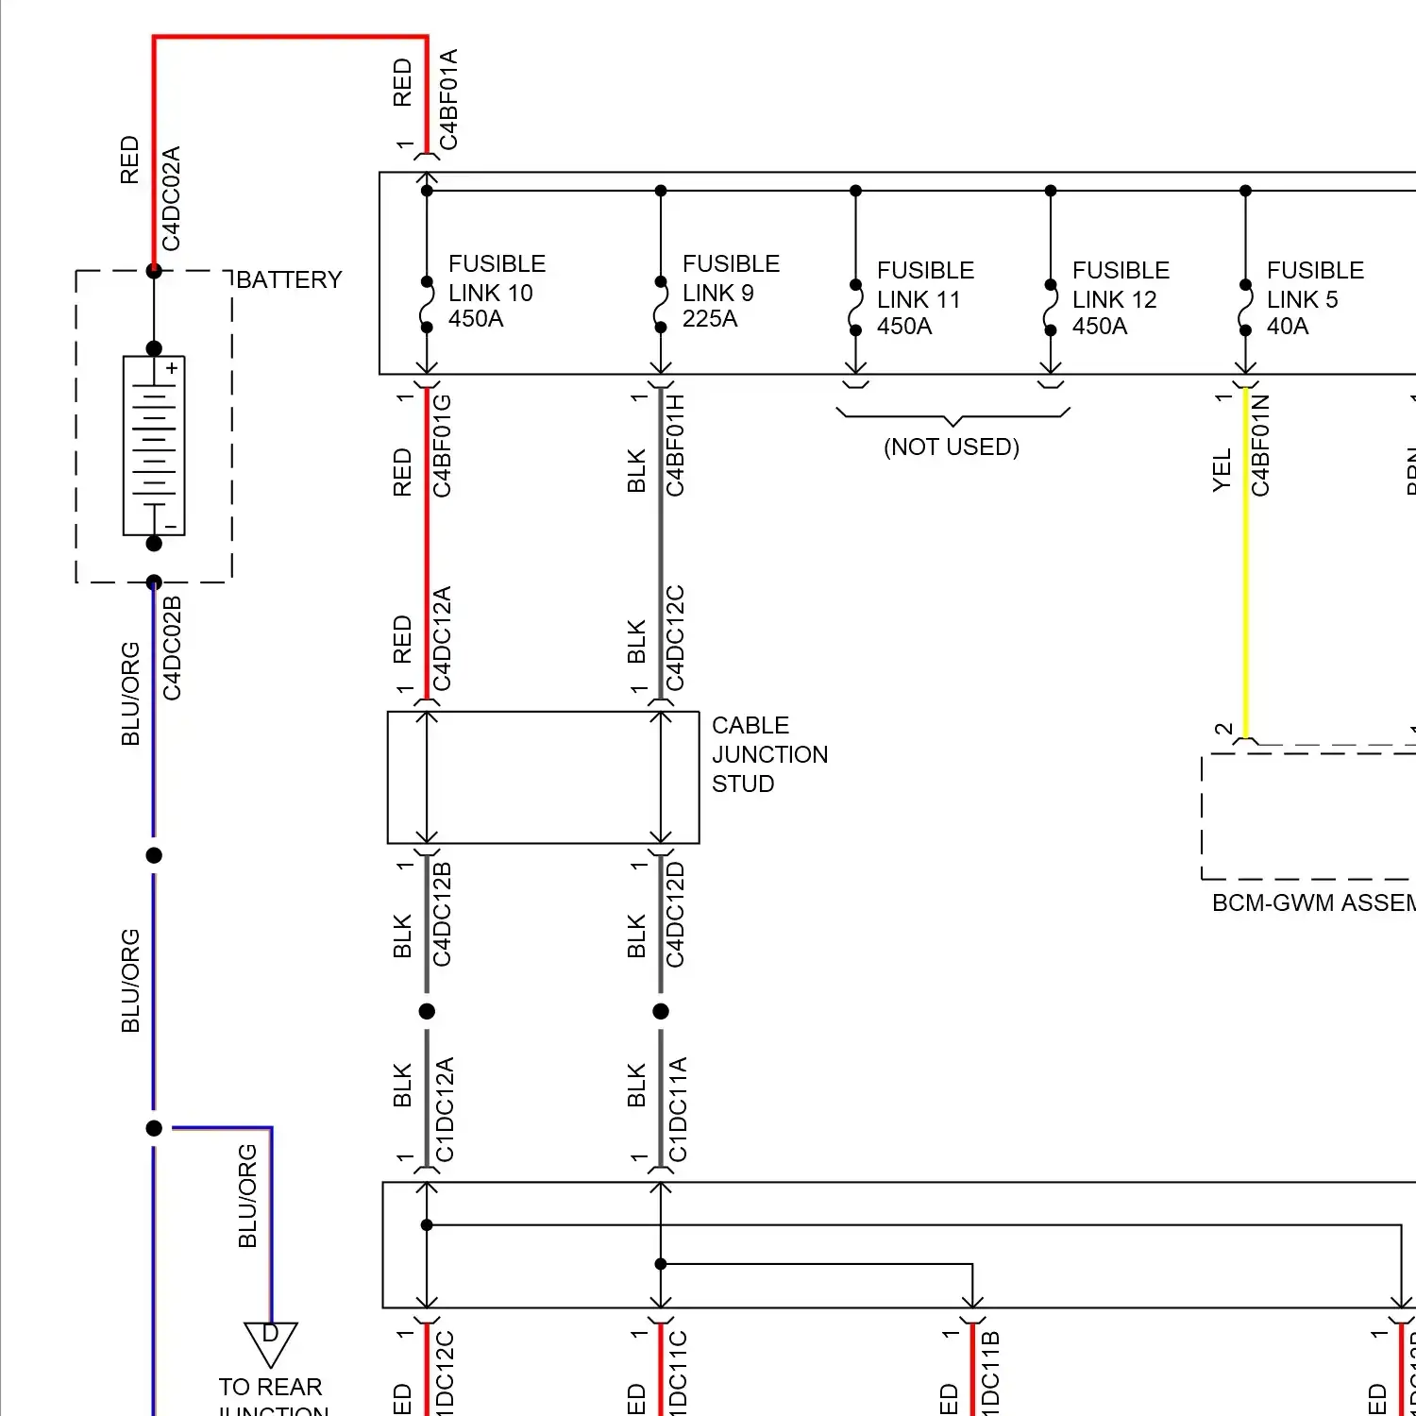This screenshot has width=1416, height=1416.
Task: Click BLK label beside C1DC11A
Action: coord(636,1086)
